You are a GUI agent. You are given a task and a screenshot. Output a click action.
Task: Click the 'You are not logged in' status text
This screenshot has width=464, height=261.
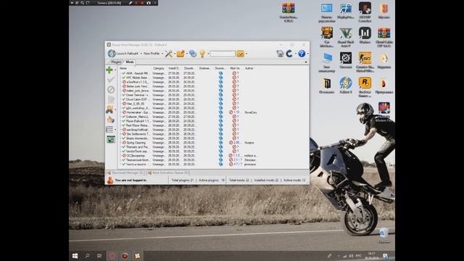[130, 180]
